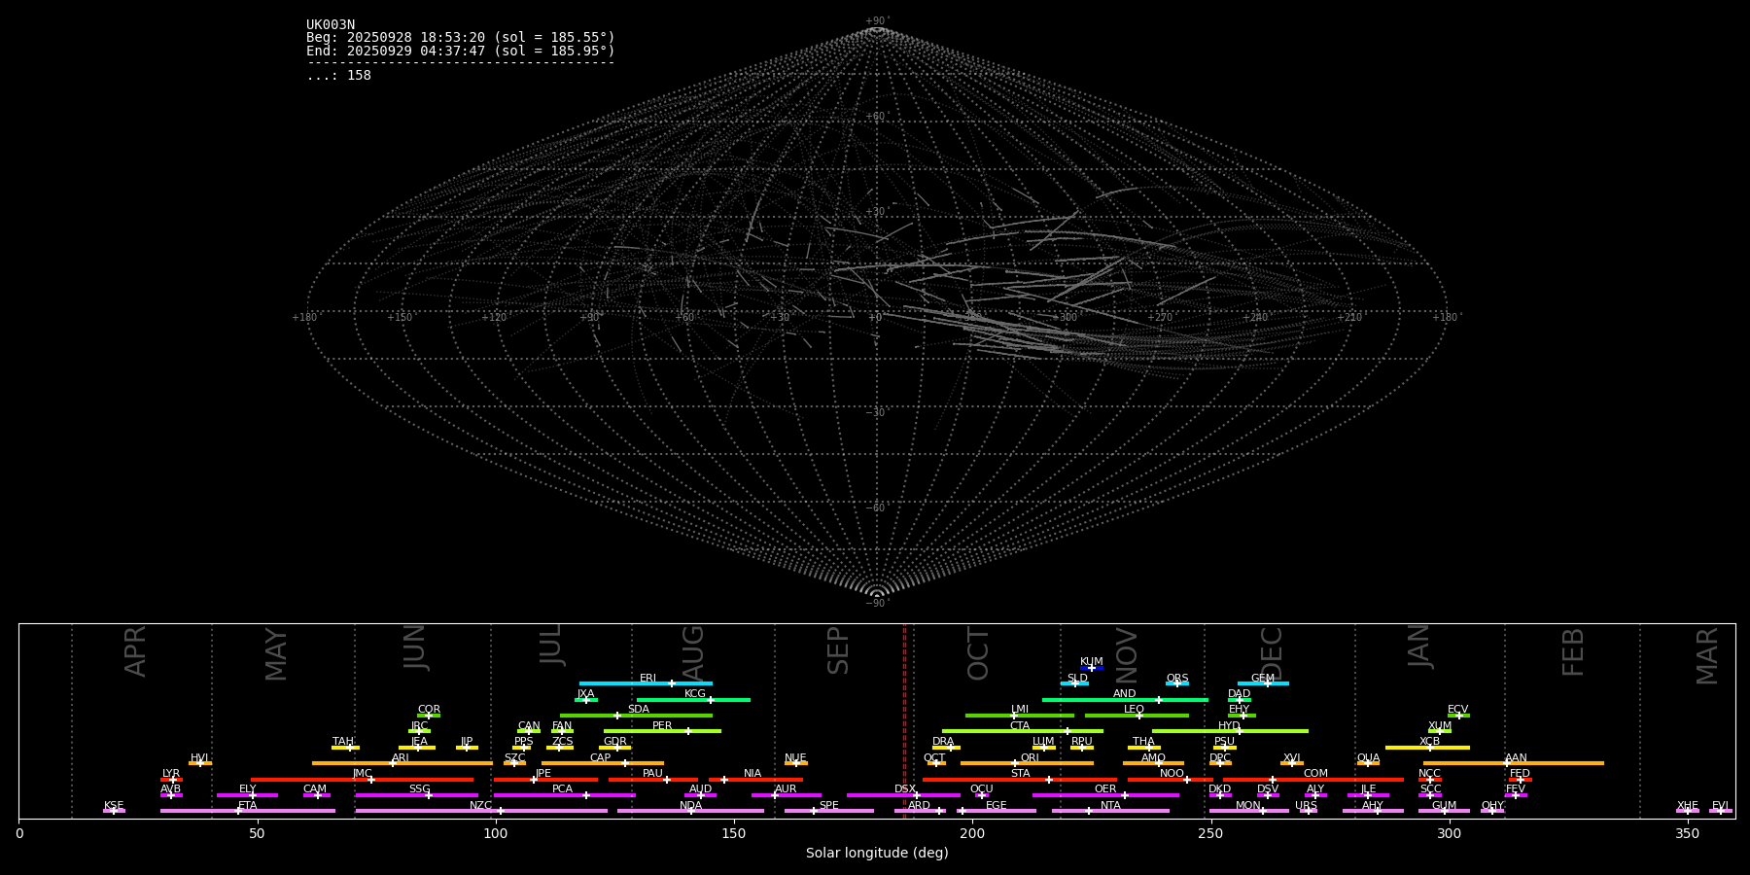Image resolution: width=1750 pixels, height=875 pixels.
Task: Select the pink NTA shower bar
Action: coord(1110,811)
